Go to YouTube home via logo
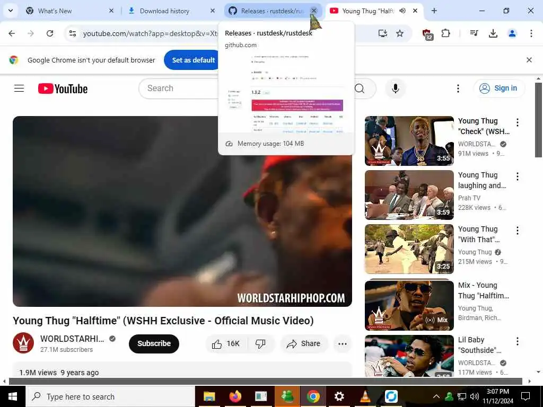 [x=63, y=89]
